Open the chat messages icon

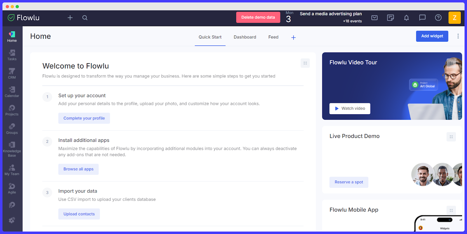coord(422,18)
